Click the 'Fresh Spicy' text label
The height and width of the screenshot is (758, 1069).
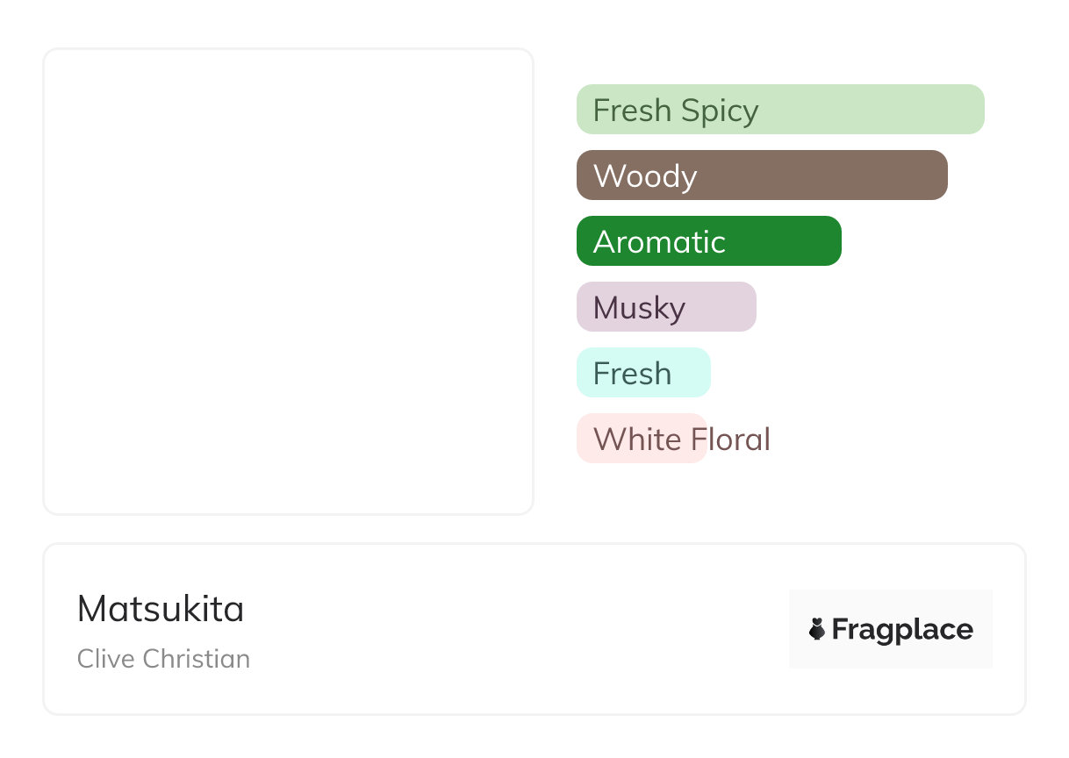tap(676, 111)
